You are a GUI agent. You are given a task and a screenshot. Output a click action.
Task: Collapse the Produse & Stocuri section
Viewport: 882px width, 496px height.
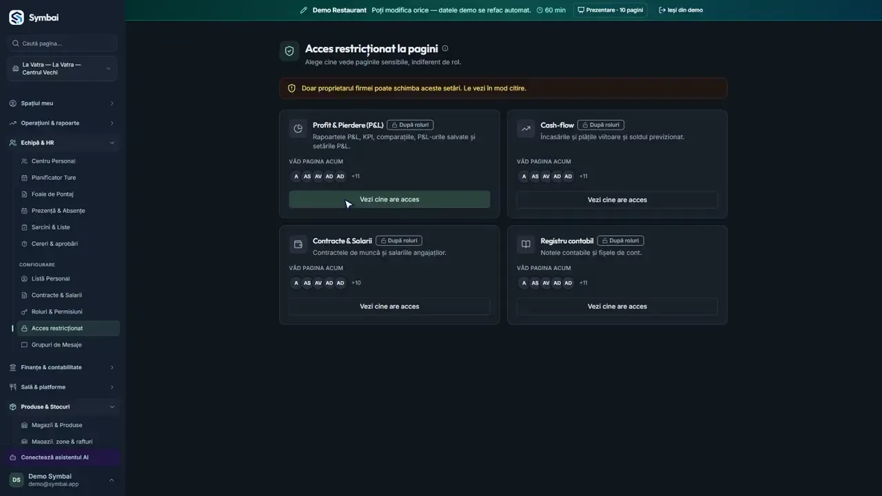(62, 407)
